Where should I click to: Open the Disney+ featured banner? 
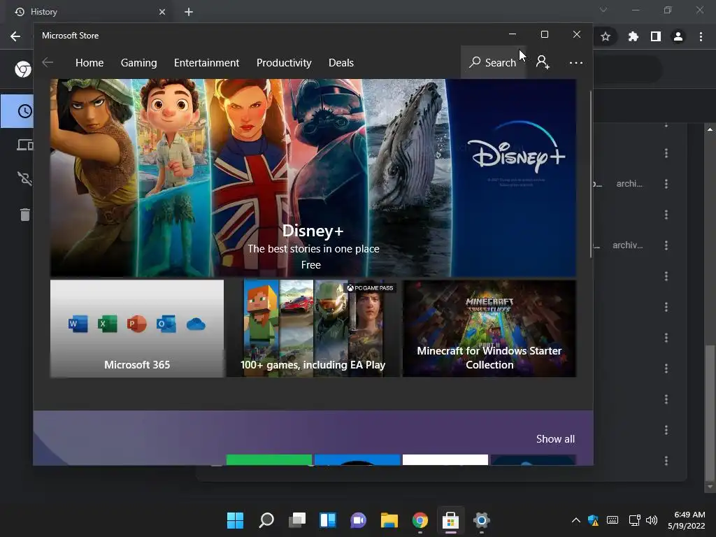click(x=313, y=178)
